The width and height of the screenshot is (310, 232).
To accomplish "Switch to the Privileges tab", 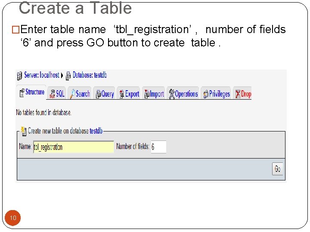I will [216, 94].
